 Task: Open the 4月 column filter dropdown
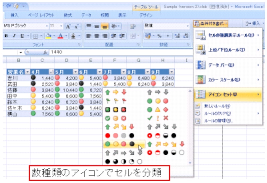click(x=51, y=72)
